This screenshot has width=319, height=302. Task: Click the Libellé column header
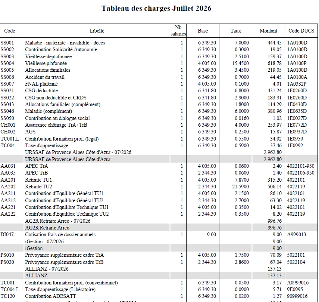click(x=97, y=31)
